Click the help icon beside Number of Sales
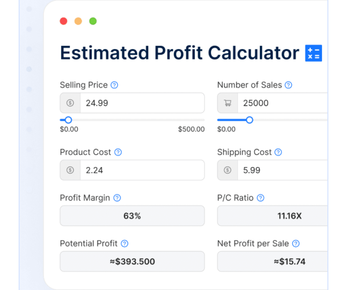Image resolution: width=347 pixels, height=290 pixels. (x=288, y=85)
